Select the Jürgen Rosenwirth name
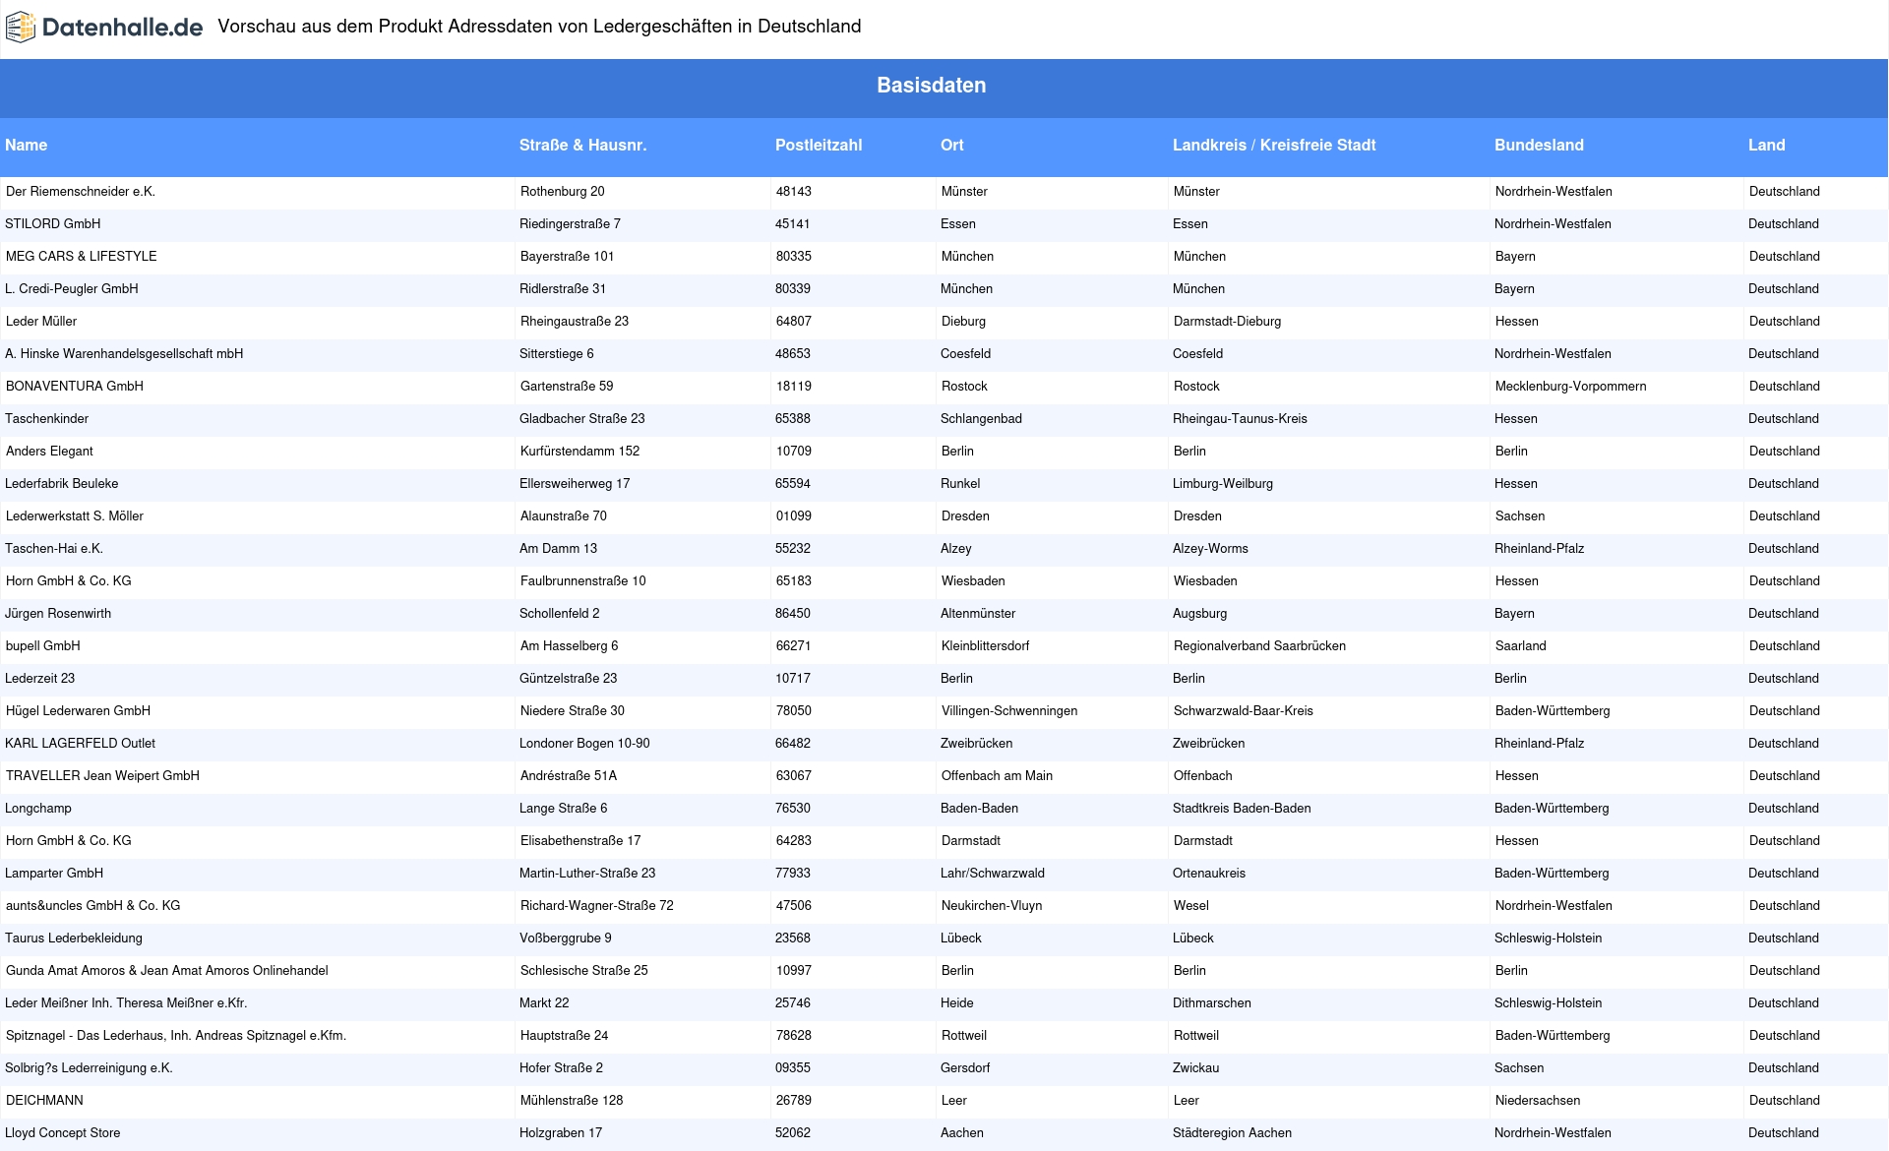The image size is (1889, 1151). pyautogui.click(x=58, y=613)
